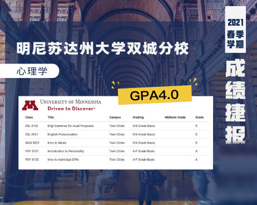
Task: Click the "Introduction to Personality" title
Action: click(x=66, y=151)
